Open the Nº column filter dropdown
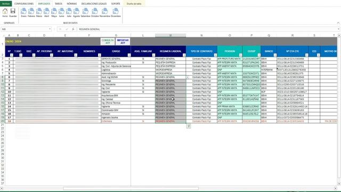 pos(12,55)
